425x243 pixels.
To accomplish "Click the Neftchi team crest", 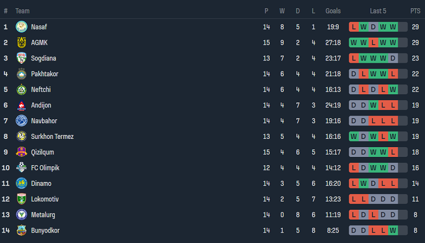I will 21,89.
